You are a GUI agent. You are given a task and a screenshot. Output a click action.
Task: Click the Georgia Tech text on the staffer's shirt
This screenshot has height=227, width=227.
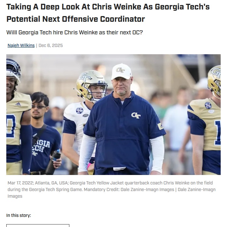tap(41, 146)
